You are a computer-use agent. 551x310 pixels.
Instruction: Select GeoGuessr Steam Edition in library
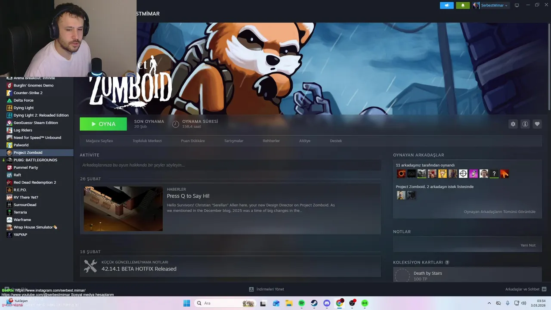click(37, 123)
